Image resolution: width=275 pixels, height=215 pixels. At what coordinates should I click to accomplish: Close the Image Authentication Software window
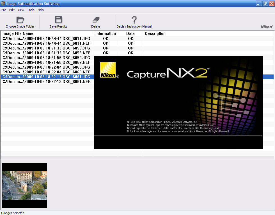point(272,3)
